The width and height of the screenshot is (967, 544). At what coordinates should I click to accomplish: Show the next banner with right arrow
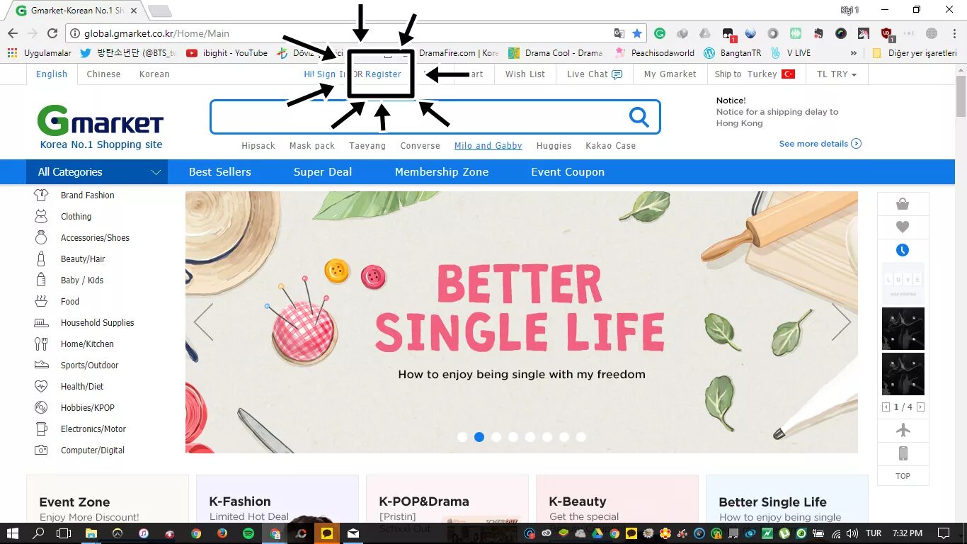(841, 322)
